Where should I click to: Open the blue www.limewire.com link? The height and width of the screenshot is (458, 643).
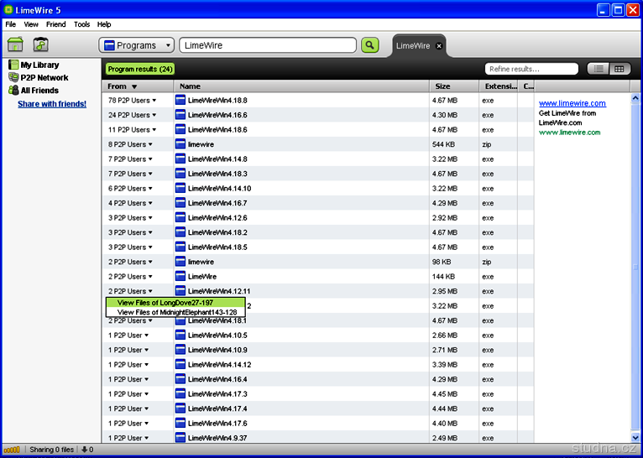(x=572, y=103)
